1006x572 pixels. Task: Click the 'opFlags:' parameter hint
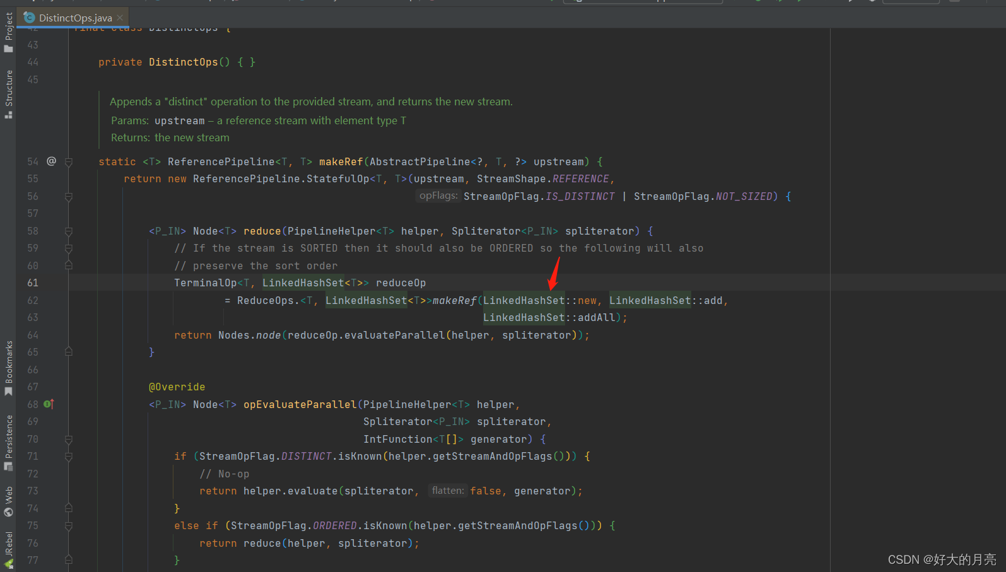point(438,196)
